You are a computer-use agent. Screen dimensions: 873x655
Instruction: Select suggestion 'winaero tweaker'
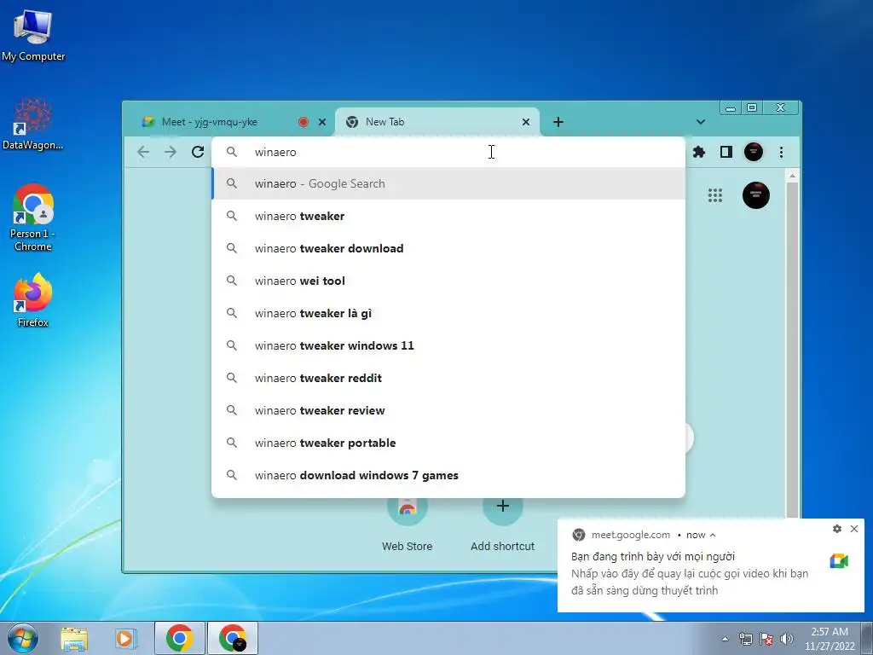(448, 216)
